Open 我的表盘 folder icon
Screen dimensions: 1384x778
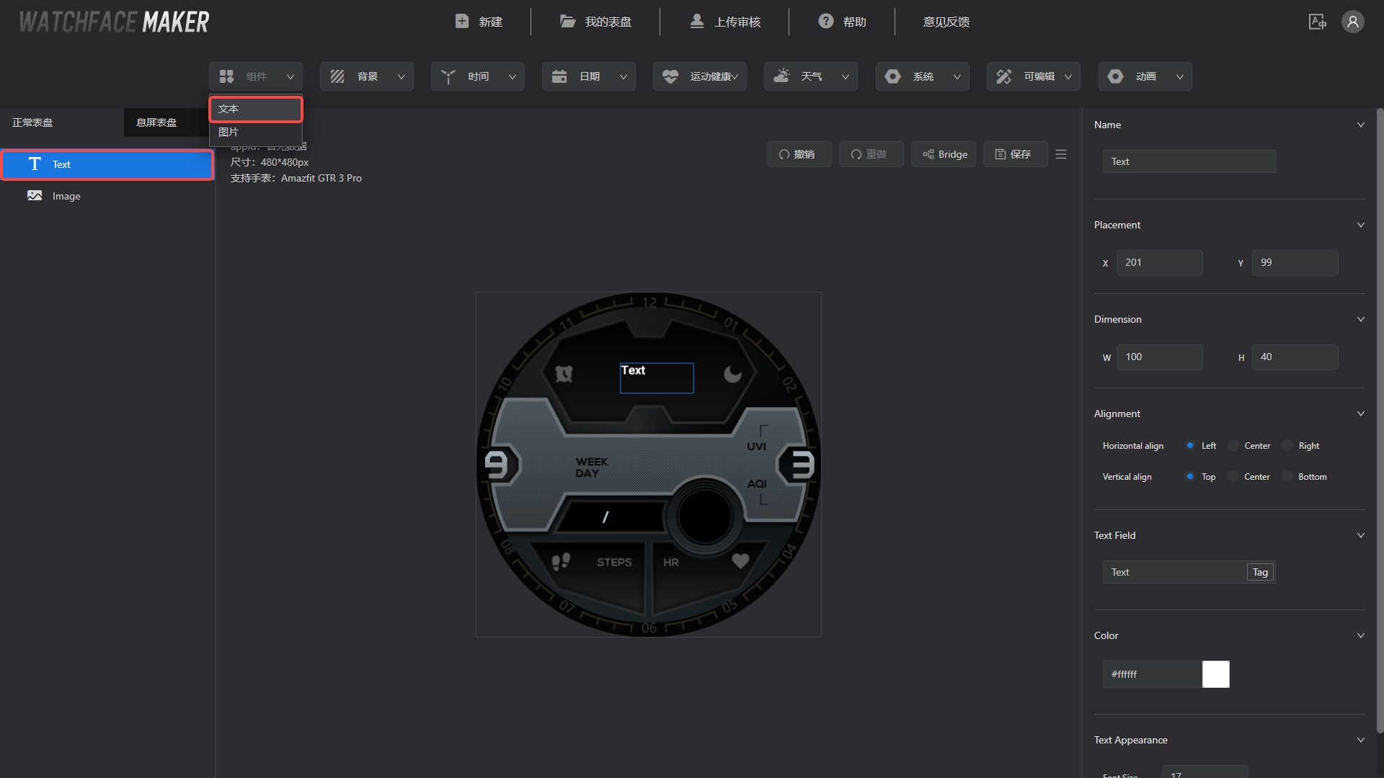coord(568,22)
